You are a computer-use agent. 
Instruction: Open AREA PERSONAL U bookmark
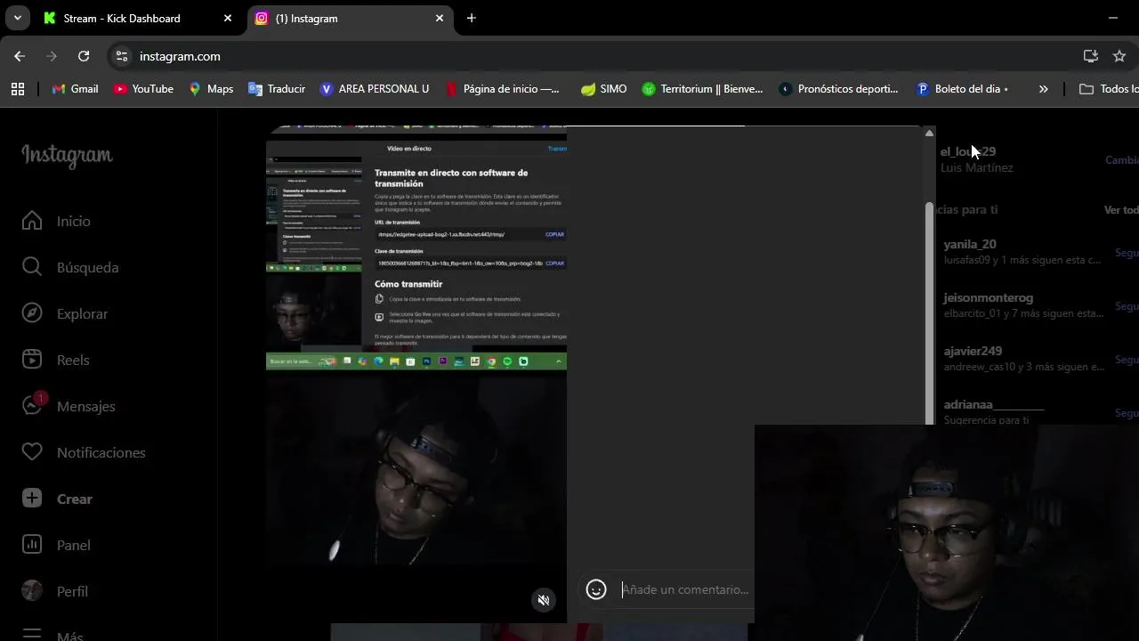pos(374,89)
